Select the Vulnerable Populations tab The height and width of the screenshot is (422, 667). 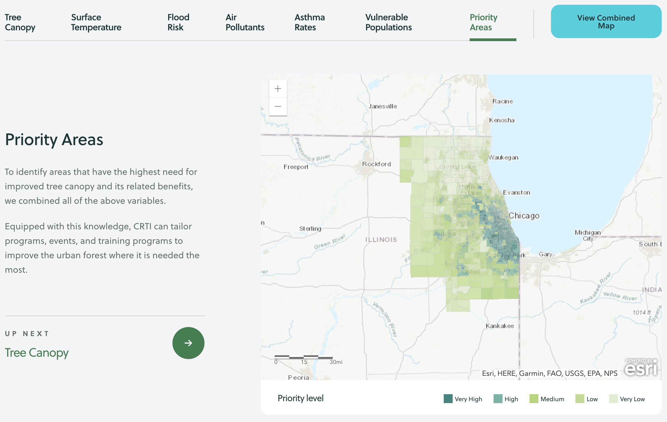tap(388, 22)
